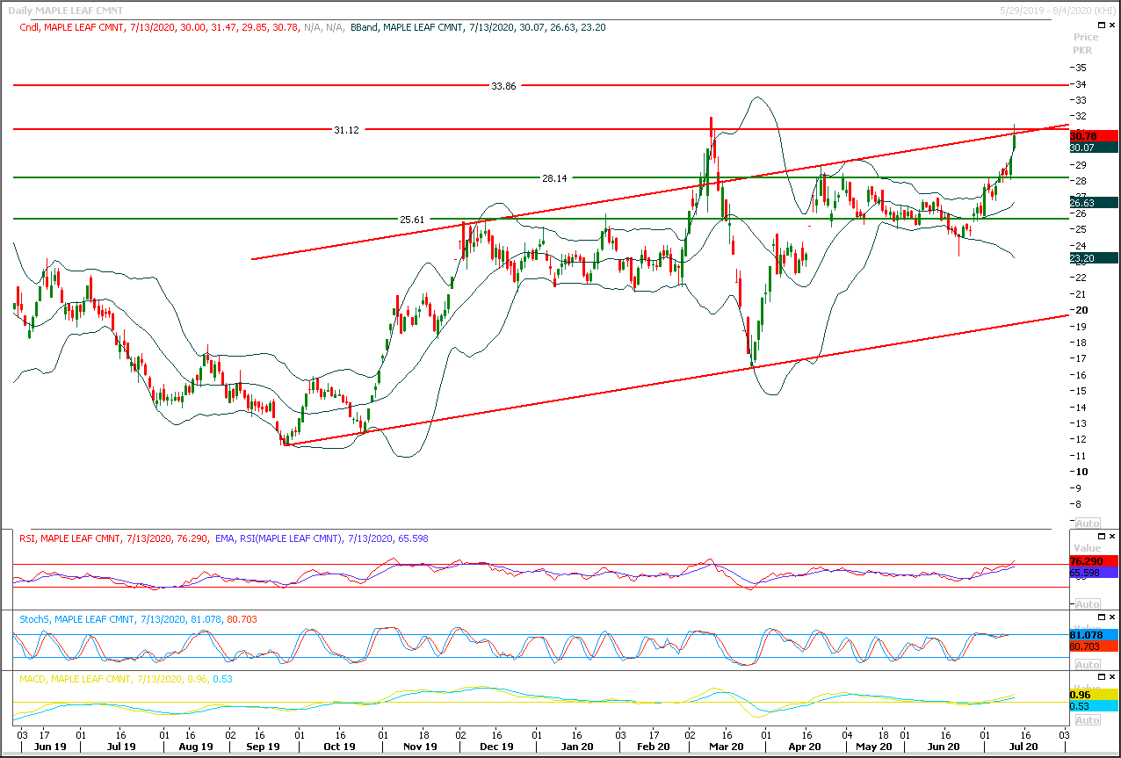
Task: Click Auto button on RSI scale
Action: [1087, 604]
